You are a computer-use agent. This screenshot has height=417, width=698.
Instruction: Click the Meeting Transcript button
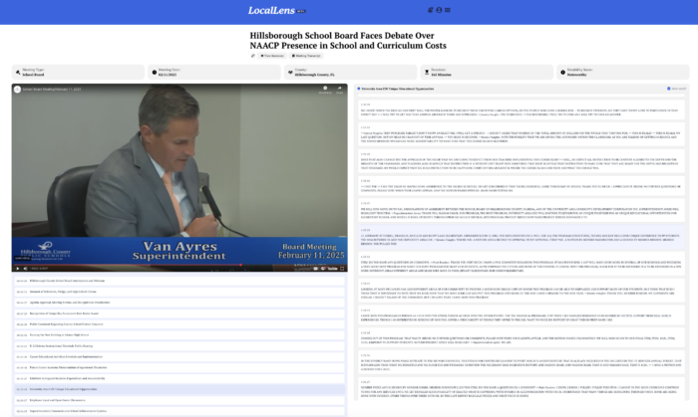coord(306,56)
